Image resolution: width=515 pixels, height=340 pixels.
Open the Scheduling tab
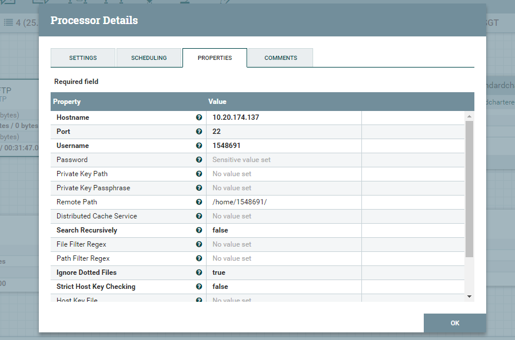(x=149, y=58)
